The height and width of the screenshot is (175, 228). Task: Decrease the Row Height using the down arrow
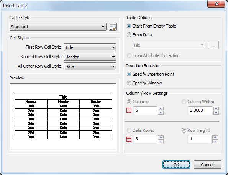click(x=215, y=141)
